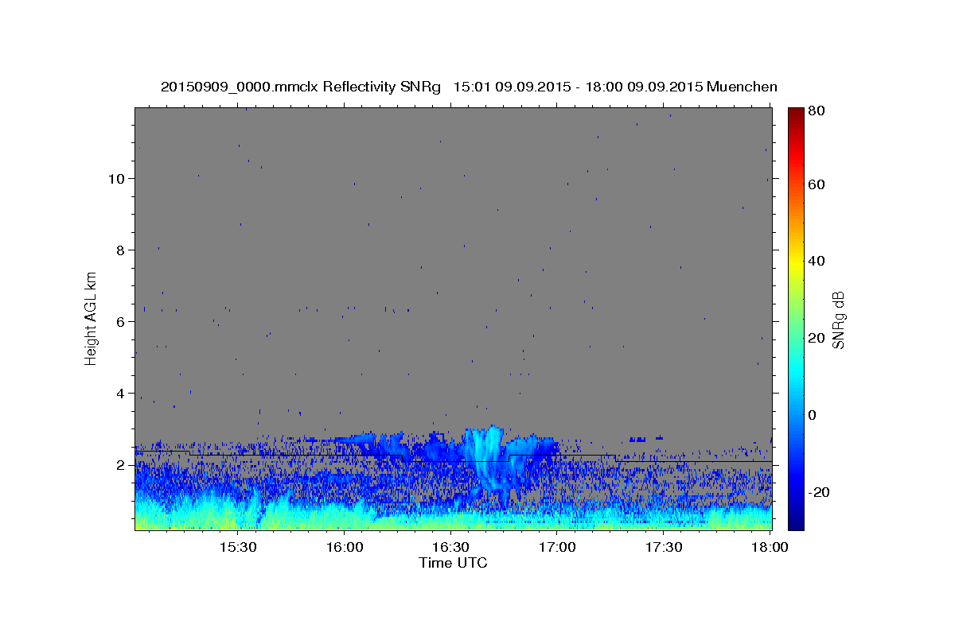
Task: Click the "Height AGL km" y-axis label
Action: pyautogui.click(x=92, y=318)
